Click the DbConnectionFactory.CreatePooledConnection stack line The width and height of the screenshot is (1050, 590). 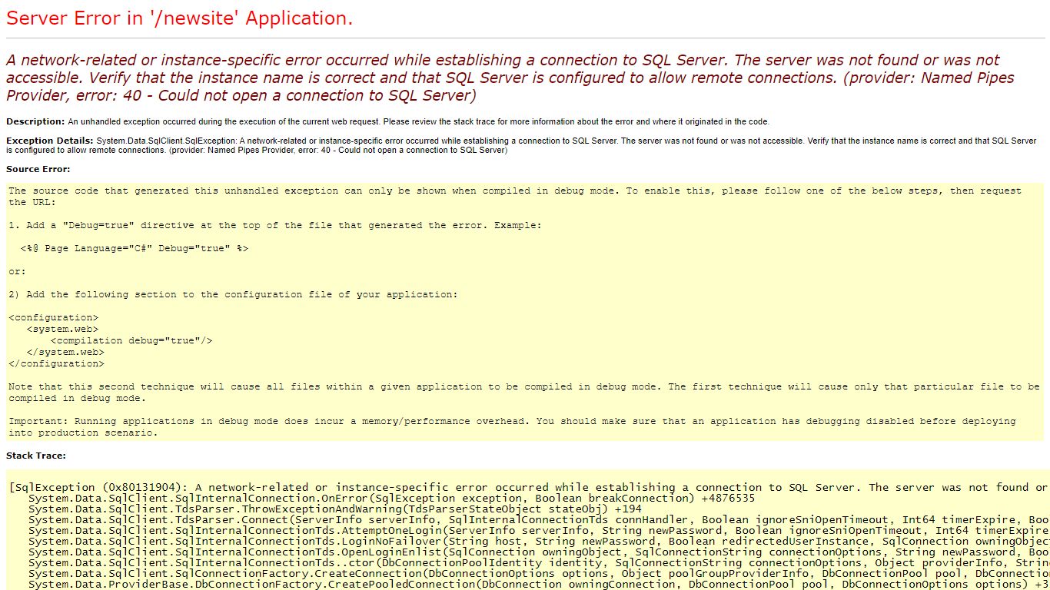tap(538, 584)
